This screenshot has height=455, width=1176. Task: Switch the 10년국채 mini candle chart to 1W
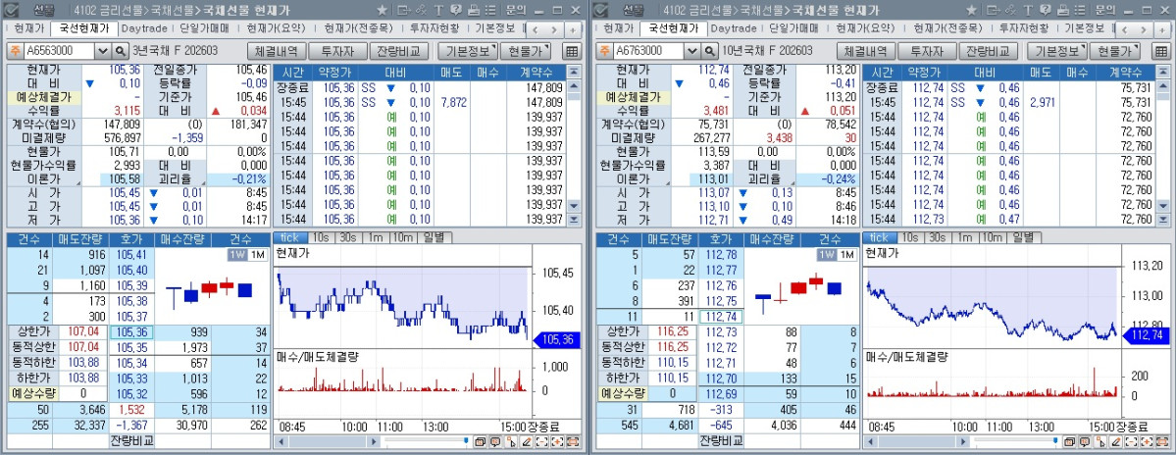[x=826, y=255]
